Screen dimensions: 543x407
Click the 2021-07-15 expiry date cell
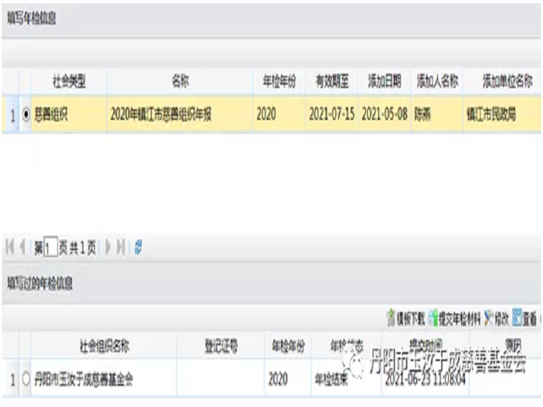pyautogui.click(x=332, y=114)
